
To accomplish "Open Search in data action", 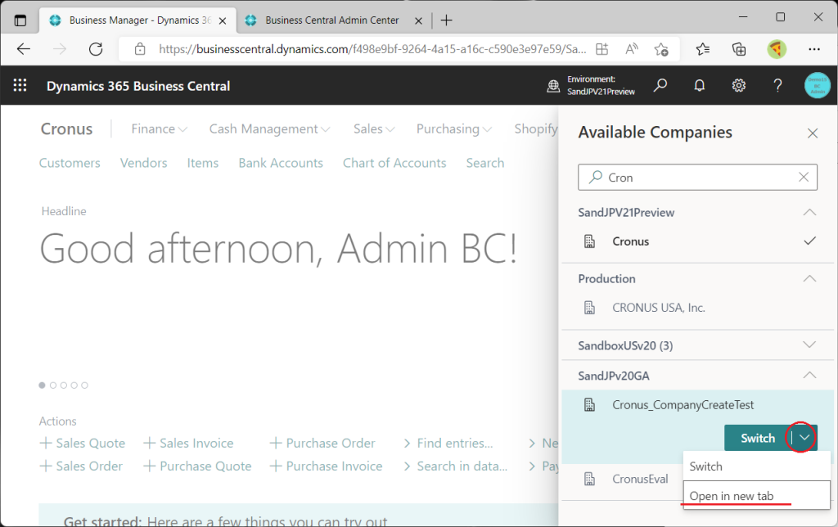I will (x=455, y=466).
